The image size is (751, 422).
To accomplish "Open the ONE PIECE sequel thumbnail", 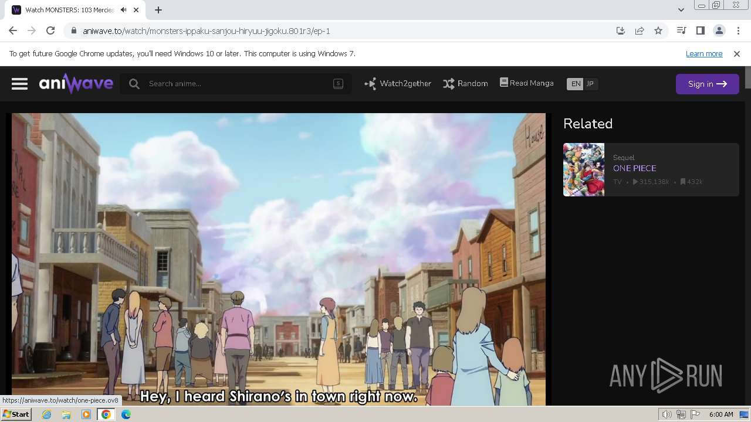I will point(584,169).
